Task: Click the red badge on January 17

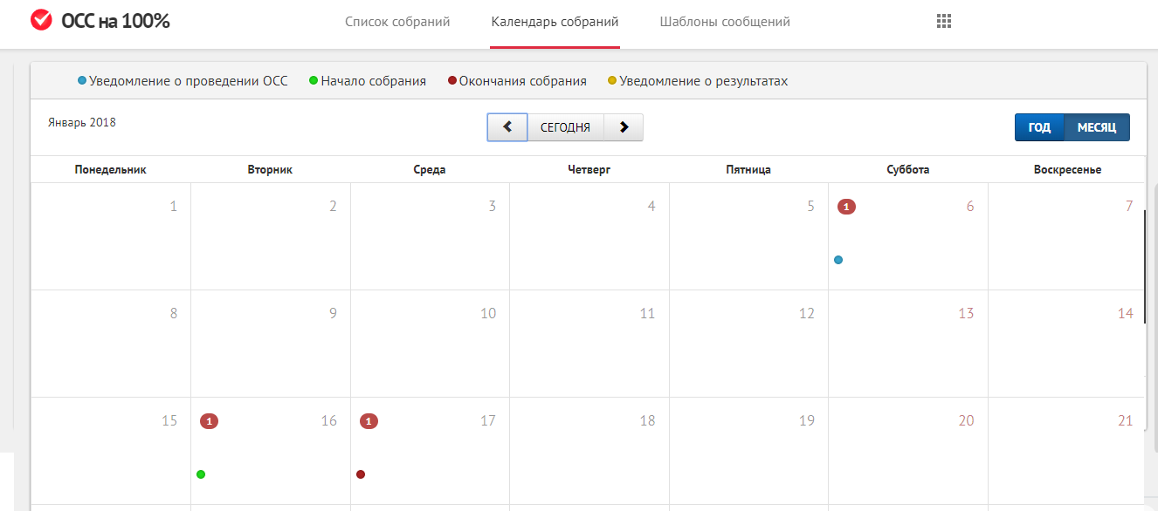Action: pyautogui.click(x=369, y=421)
